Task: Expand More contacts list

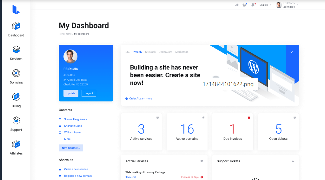Action: pyautogui.click(x=67, y=139)
